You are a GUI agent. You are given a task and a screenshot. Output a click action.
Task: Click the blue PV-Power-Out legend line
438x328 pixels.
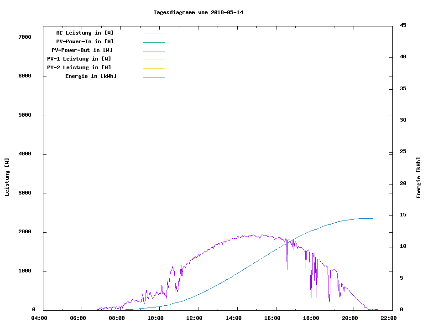pyautogui.click(x=154, y=51)
